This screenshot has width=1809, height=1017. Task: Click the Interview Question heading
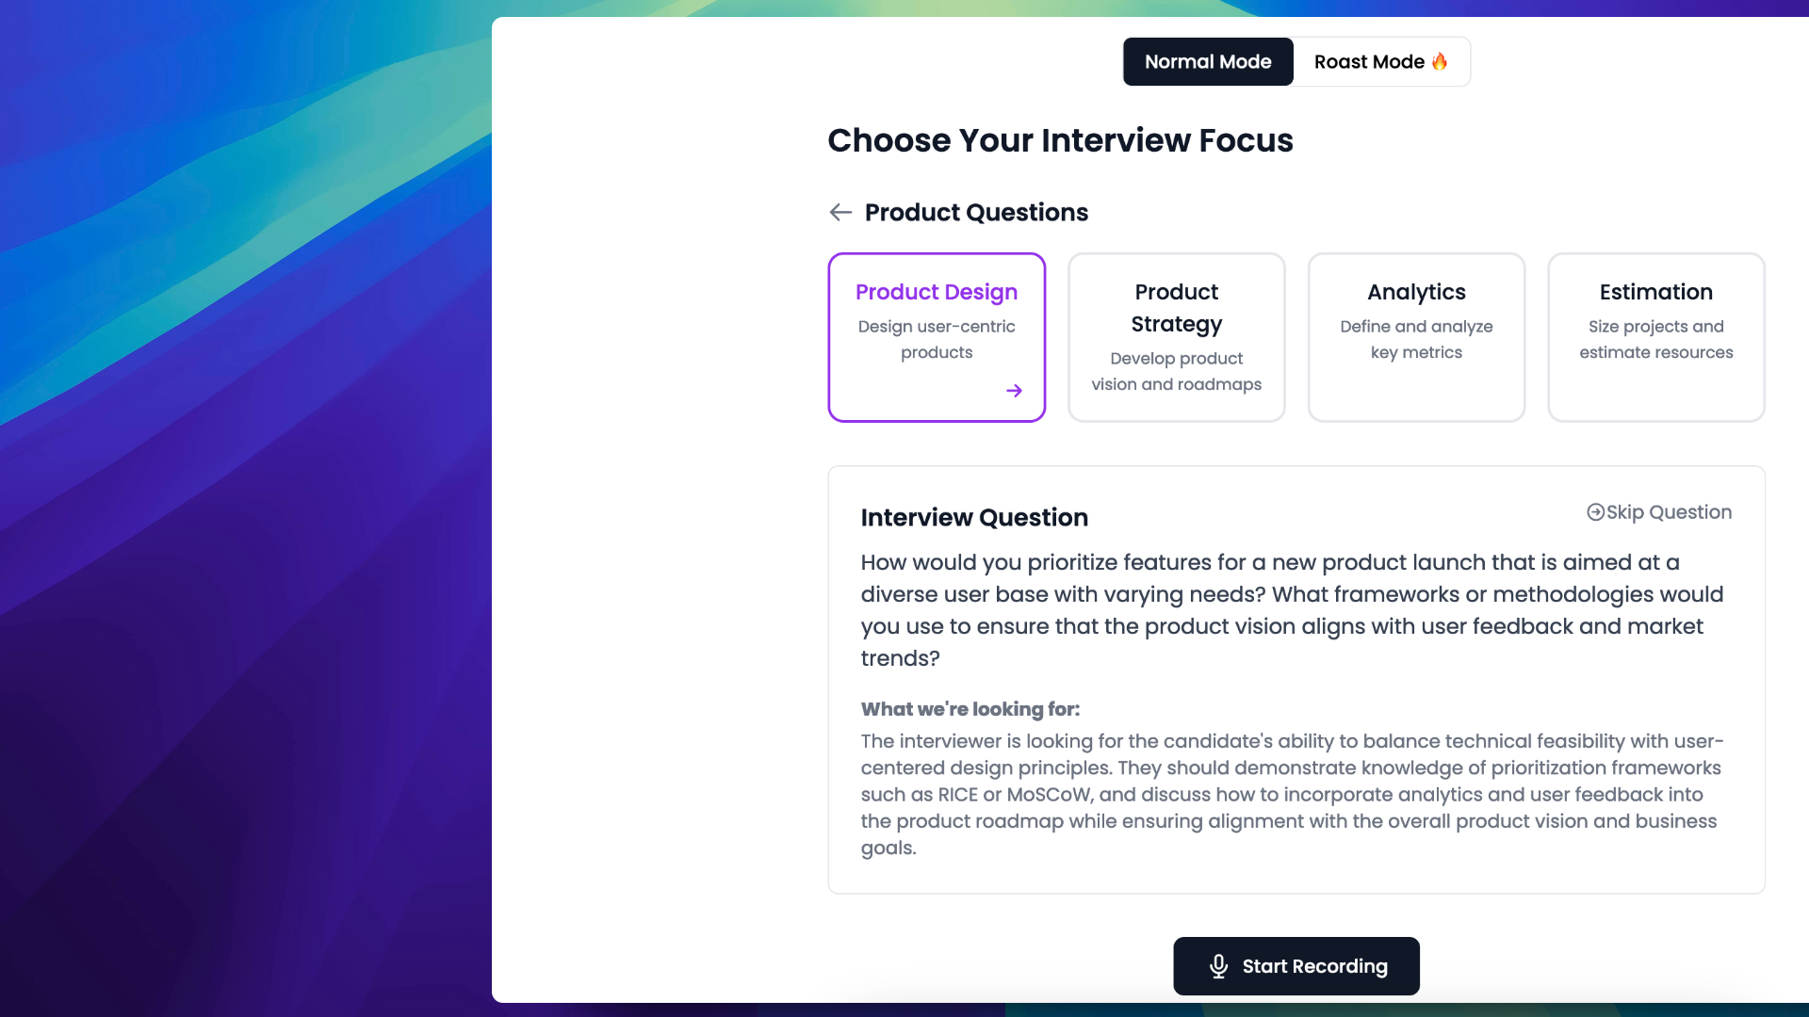(974, 518)
